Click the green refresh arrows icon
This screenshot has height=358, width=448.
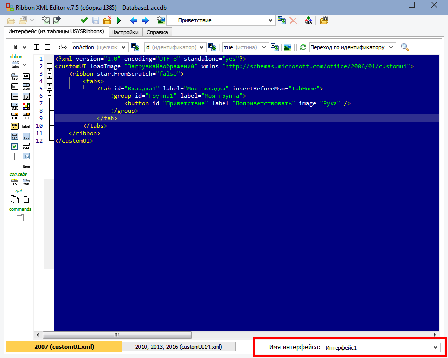[x=303, y=47]
